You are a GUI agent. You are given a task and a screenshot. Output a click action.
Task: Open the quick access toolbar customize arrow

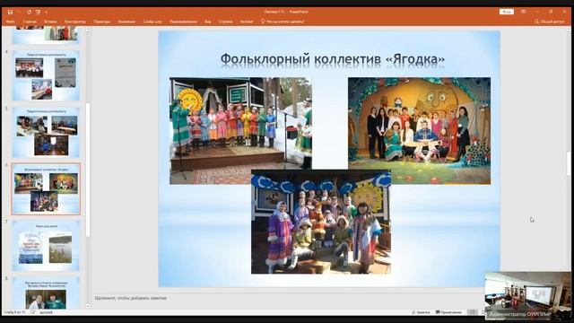pyautogui.click(x=46, y=12)
